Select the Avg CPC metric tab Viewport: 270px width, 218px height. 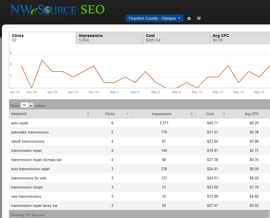(x=240, y=38)
